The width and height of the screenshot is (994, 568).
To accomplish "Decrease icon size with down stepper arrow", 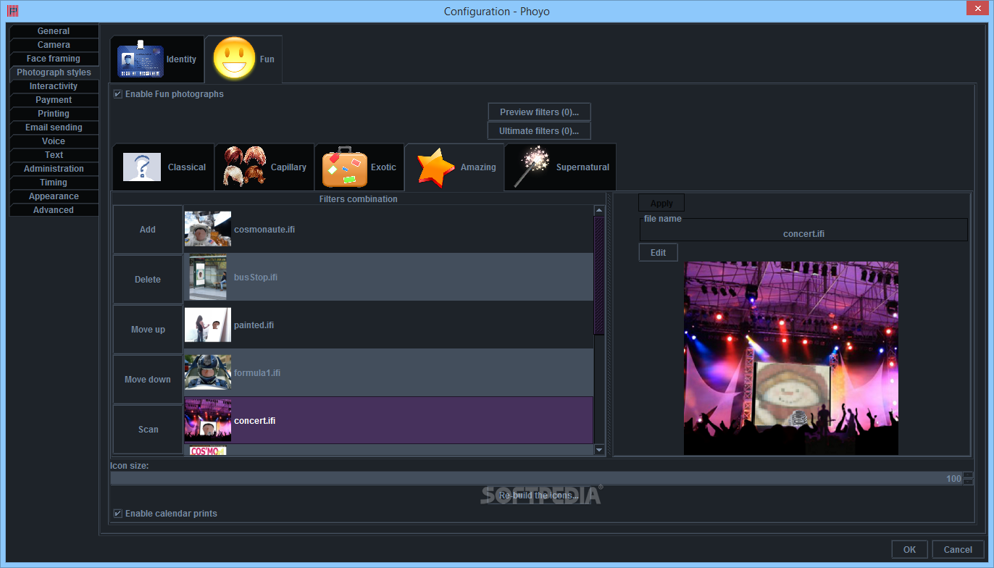I will [x=968, y=482].
